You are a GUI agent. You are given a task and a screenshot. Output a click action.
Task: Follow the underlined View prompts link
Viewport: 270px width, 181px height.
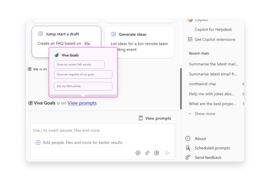click(82, 103)
